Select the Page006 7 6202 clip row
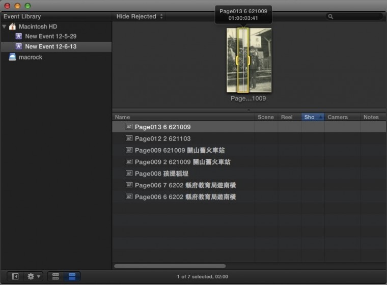This screenshot has width=387, height=285. pyautogui.click(x=183, y=185)
